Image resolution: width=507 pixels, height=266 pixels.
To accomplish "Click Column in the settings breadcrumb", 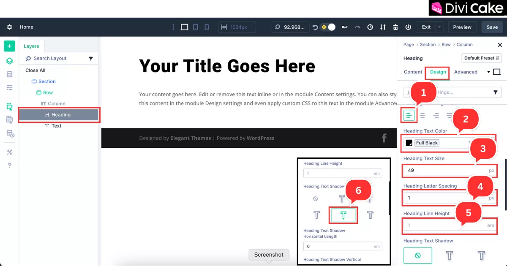I will click(464, 45).
